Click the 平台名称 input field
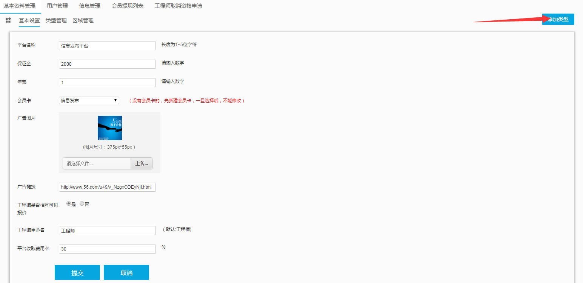The image size is (583, 283). (107, 46)
